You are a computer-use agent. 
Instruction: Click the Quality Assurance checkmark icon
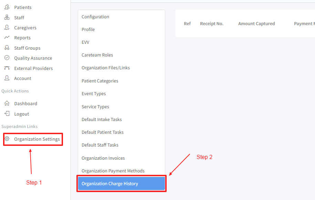(x=7, y=58)
